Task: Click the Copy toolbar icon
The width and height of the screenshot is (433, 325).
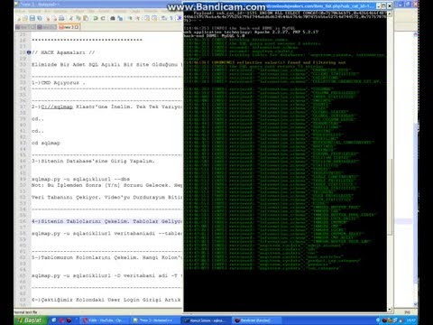Action: [x=78, y=18]
